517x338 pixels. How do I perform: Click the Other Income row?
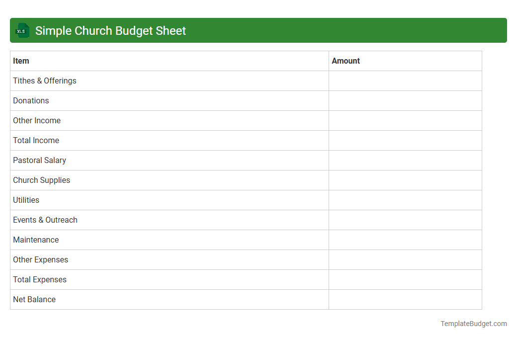point(37,120)
